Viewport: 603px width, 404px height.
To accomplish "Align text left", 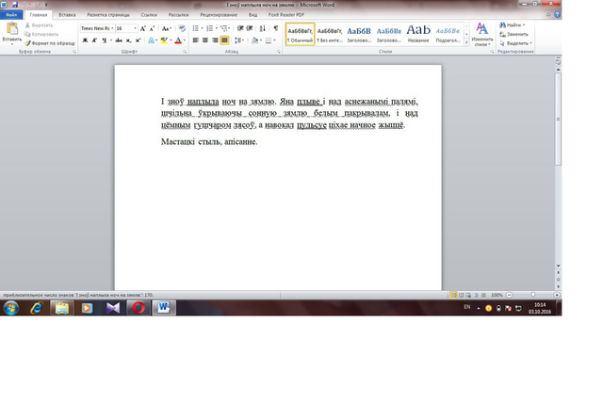I will 196,40.
